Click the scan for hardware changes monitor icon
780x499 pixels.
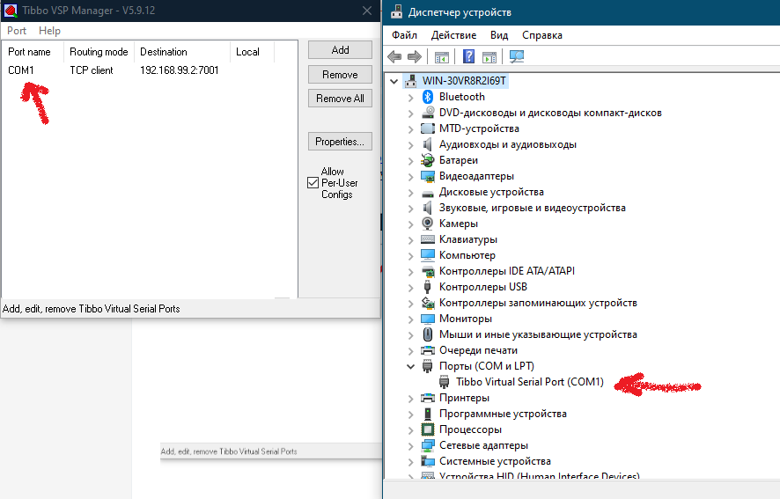[517, 56]
